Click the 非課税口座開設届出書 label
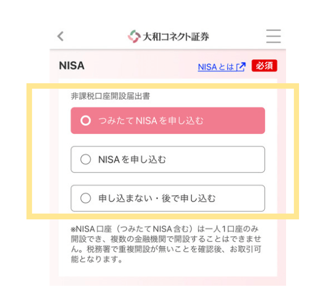This screenshot has height=306, width=330. 110,96
